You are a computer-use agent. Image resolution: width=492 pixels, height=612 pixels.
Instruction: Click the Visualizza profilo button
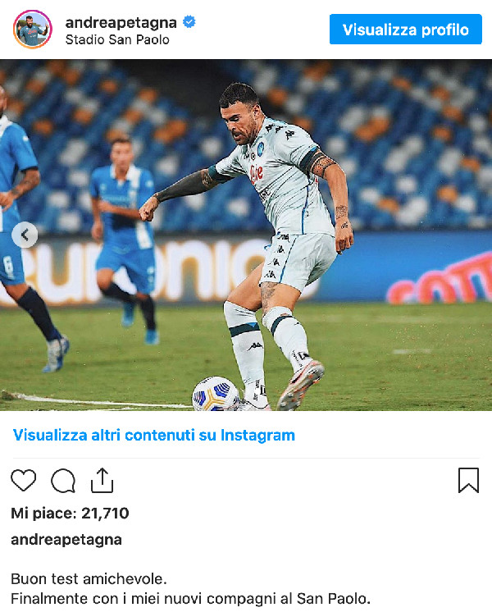pyautogui.click(x=405, y=30)
